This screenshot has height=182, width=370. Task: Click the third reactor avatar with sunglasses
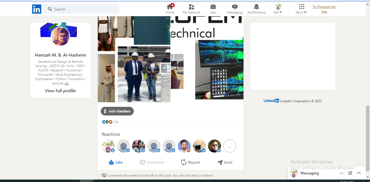click(139, 146)
